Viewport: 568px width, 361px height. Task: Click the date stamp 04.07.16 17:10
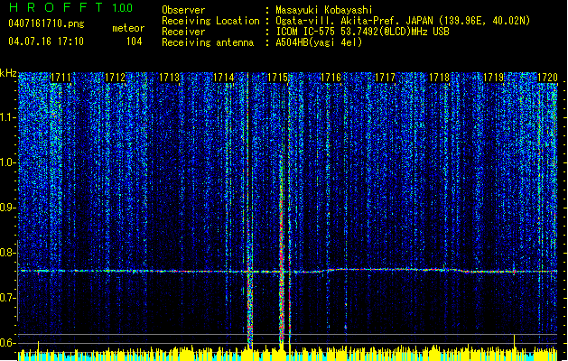[46, 42]
